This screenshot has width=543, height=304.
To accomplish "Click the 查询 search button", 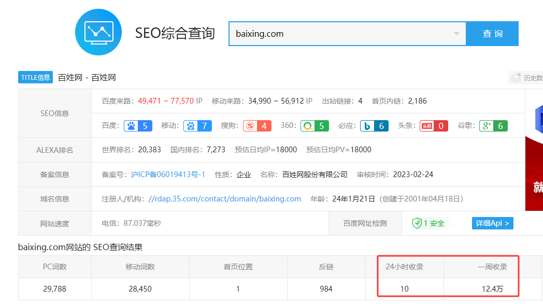I will point(492,34).
